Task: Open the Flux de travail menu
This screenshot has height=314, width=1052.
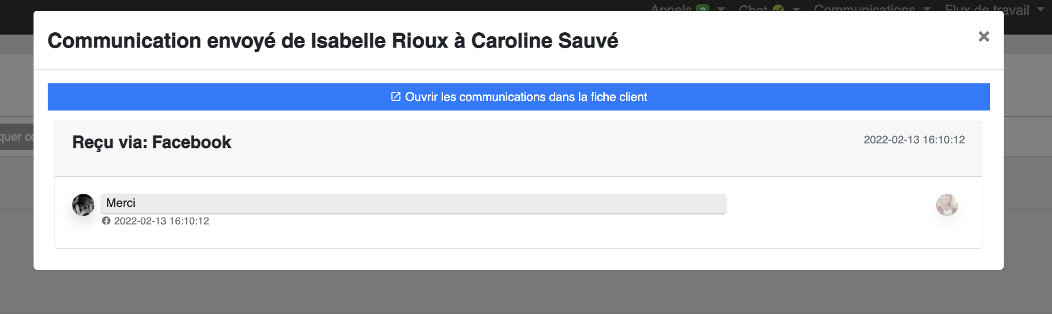Action: coord(987,8)
